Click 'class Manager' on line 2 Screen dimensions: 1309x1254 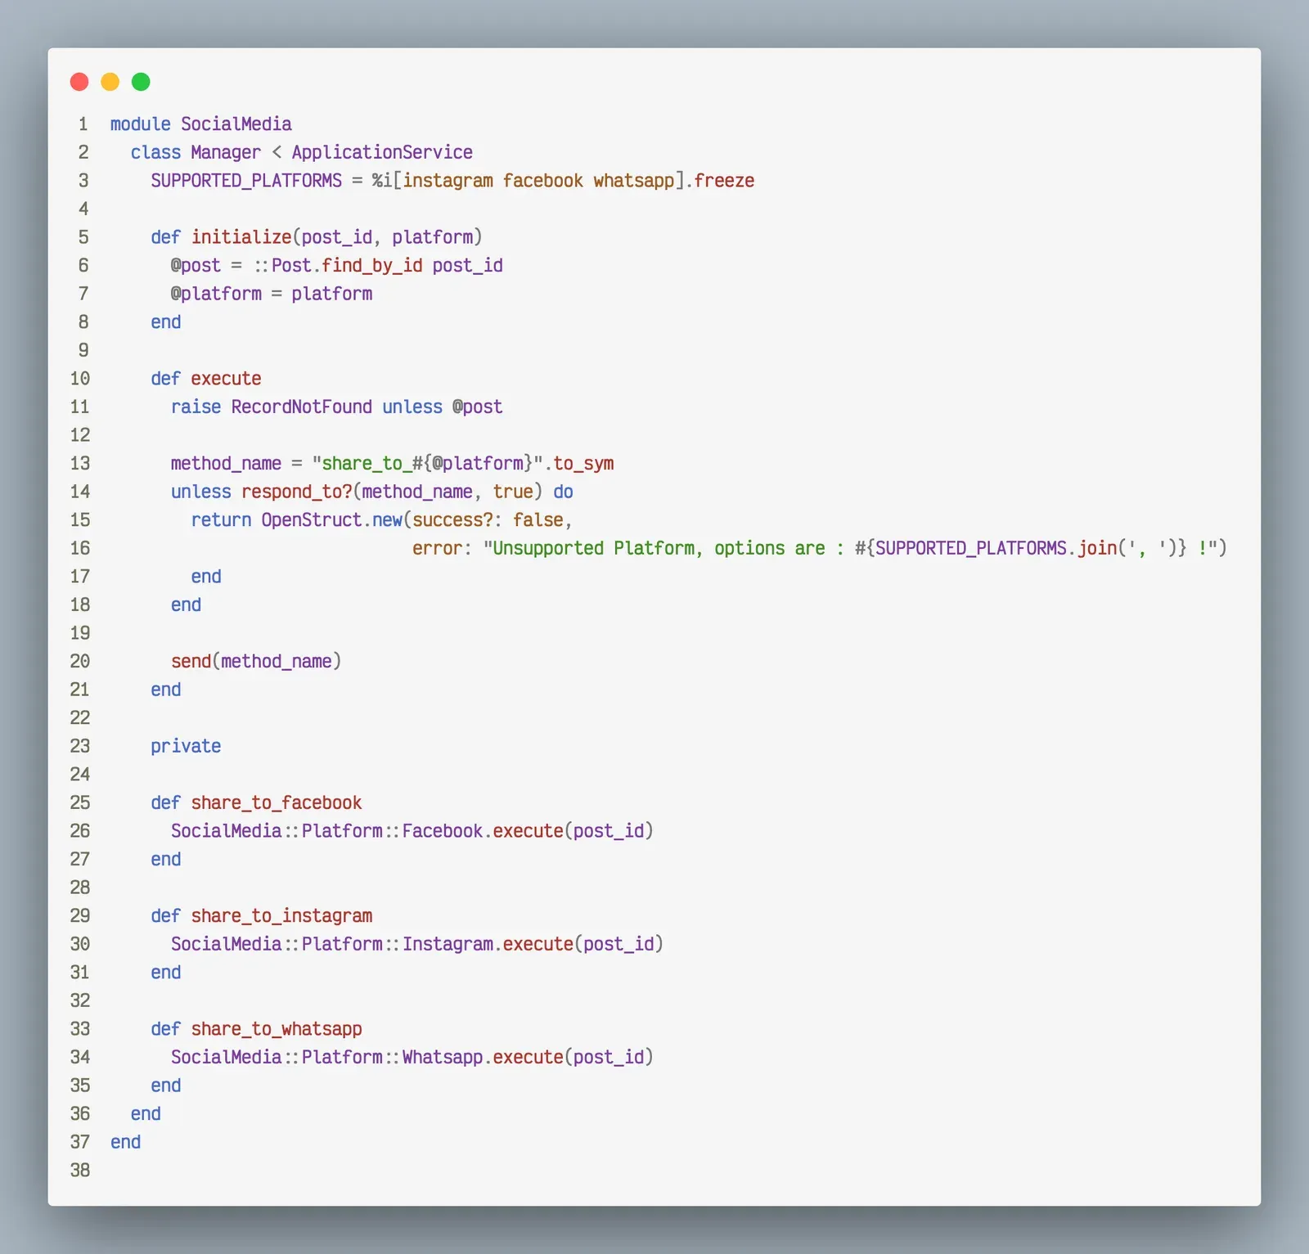coord(196,153)
